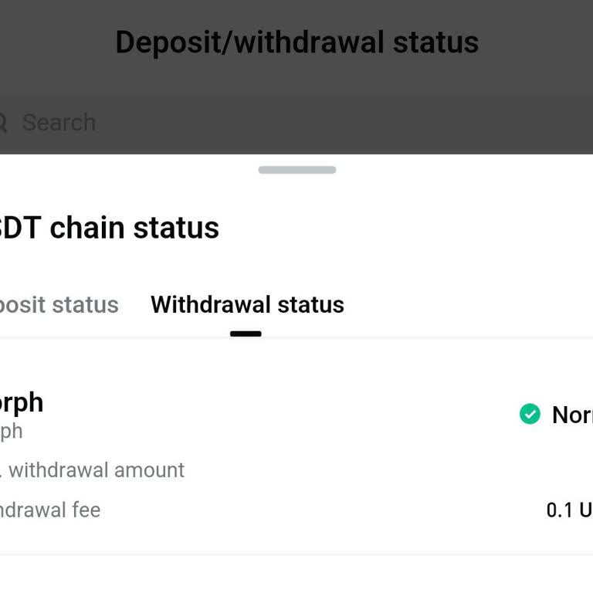Tap the withdrawal fee label

49,510
